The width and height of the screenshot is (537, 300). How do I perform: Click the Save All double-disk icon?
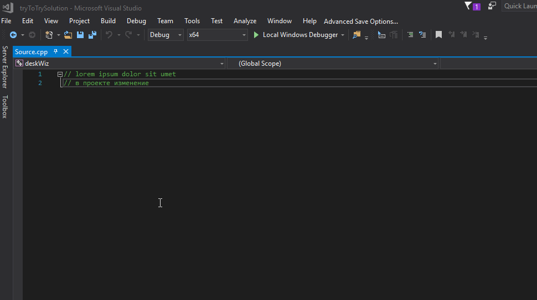point(92,35)
